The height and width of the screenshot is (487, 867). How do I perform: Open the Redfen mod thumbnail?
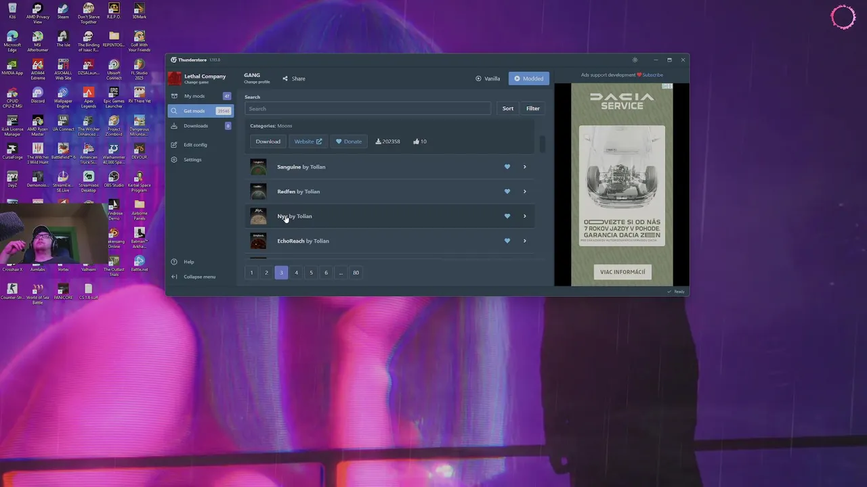tap(258, 191)
